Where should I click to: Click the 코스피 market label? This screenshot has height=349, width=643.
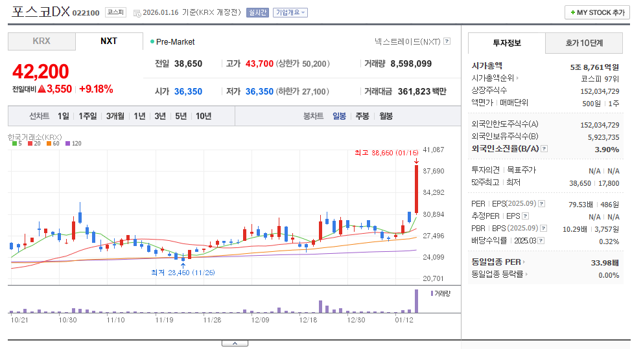coord(115,12)
